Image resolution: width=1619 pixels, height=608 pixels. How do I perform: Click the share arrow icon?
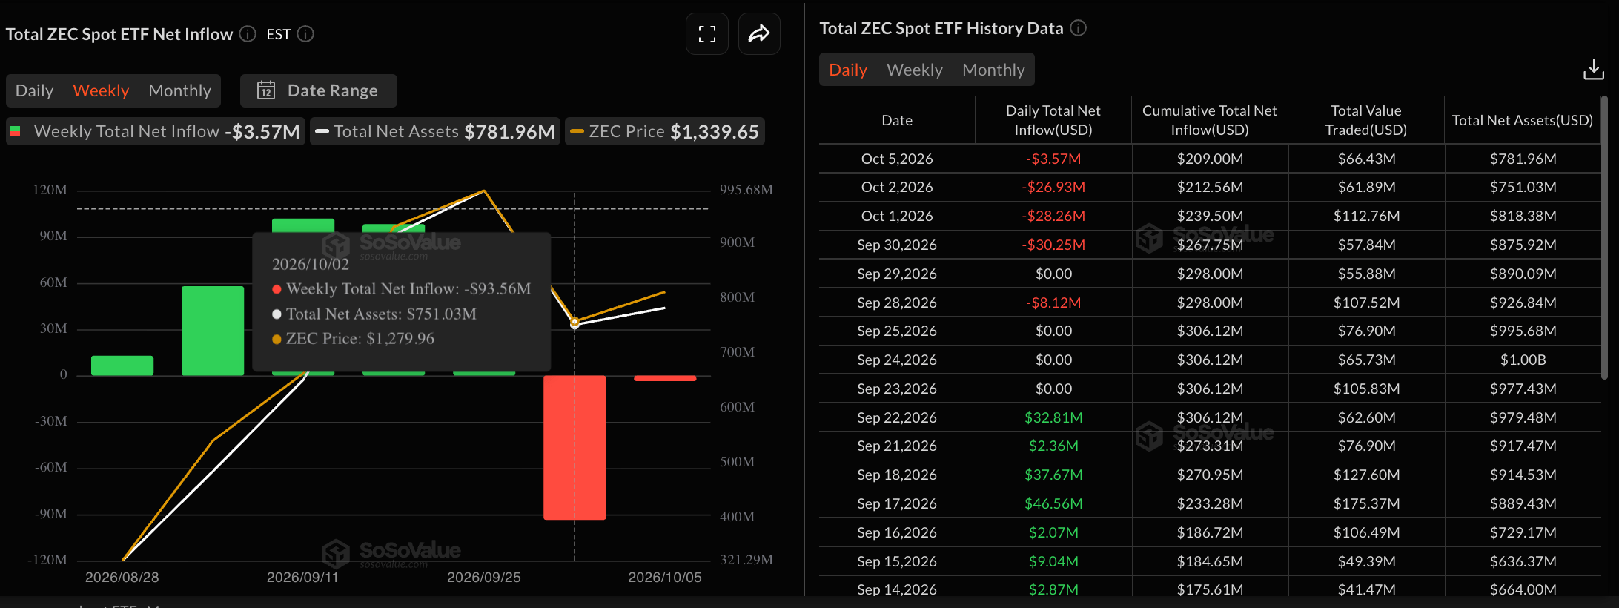point(759,34)
